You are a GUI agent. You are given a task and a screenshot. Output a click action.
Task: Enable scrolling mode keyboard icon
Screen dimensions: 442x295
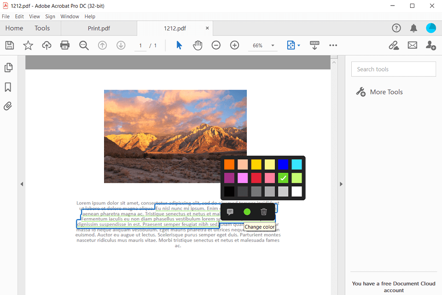314,45
